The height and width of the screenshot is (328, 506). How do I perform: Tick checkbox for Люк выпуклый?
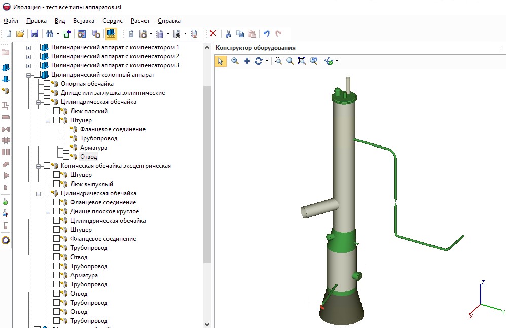tap(56, 184)
